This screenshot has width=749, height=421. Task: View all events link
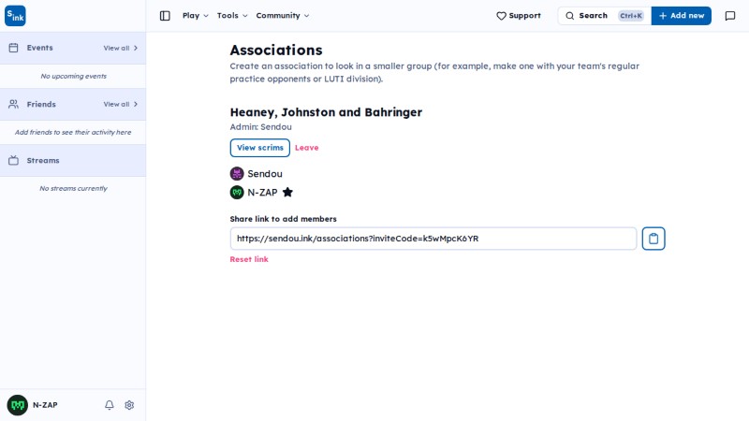tap(121, 49)
